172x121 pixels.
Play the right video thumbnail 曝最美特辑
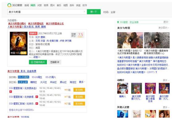(157, 40)
